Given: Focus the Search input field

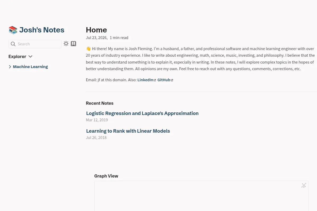Looking at the screenshot, I should pyautogui.click(x=35, y=44).
